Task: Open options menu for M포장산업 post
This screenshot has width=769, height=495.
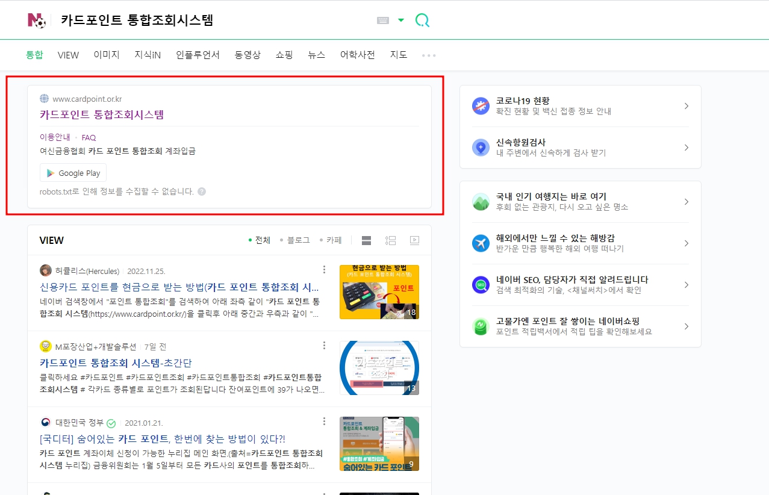Action: 324,346
